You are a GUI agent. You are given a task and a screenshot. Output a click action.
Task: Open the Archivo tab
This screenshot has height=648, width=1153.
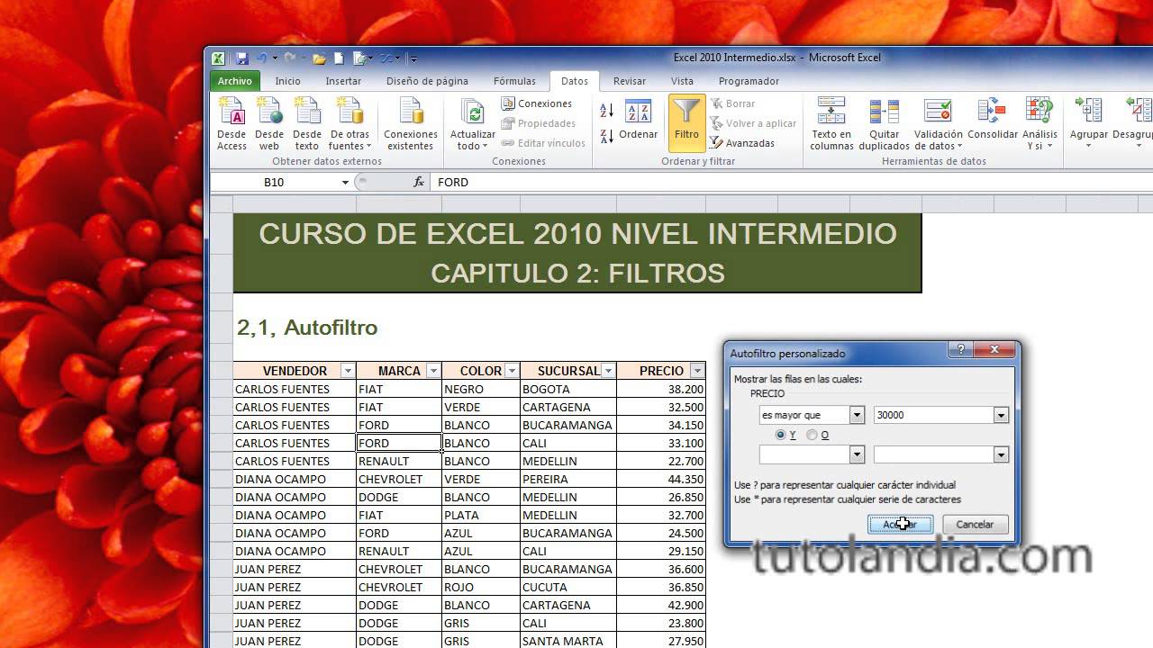tap(235, 81)
